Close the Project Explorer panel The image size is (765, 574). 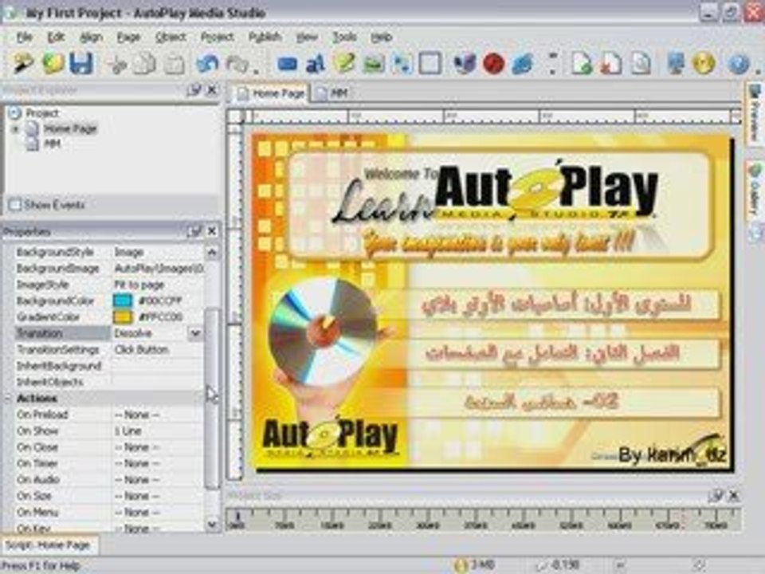[x=212, y=90]
